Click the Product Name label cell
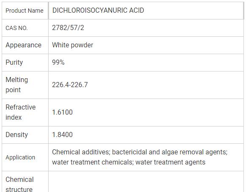 tap(25, 11)
